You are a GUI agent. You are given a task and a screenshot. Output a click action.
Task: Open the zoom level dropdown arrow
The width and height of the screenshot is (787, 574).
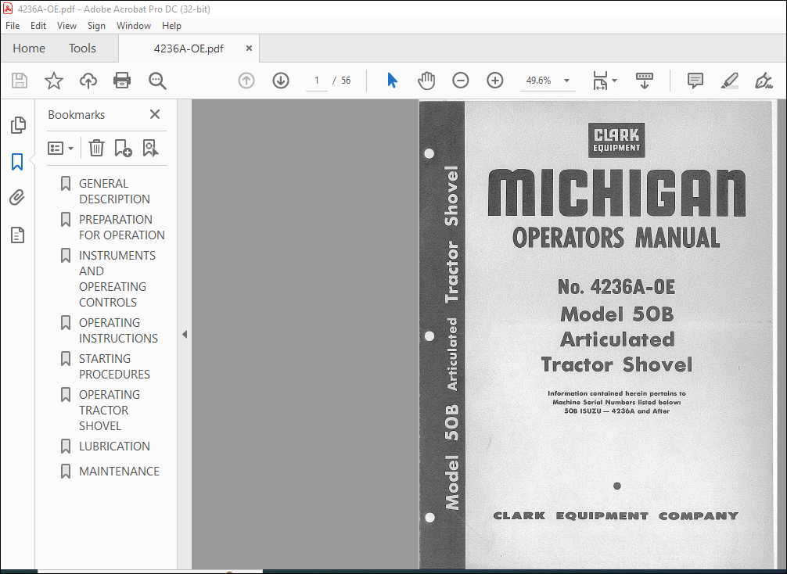coord(566,81)
